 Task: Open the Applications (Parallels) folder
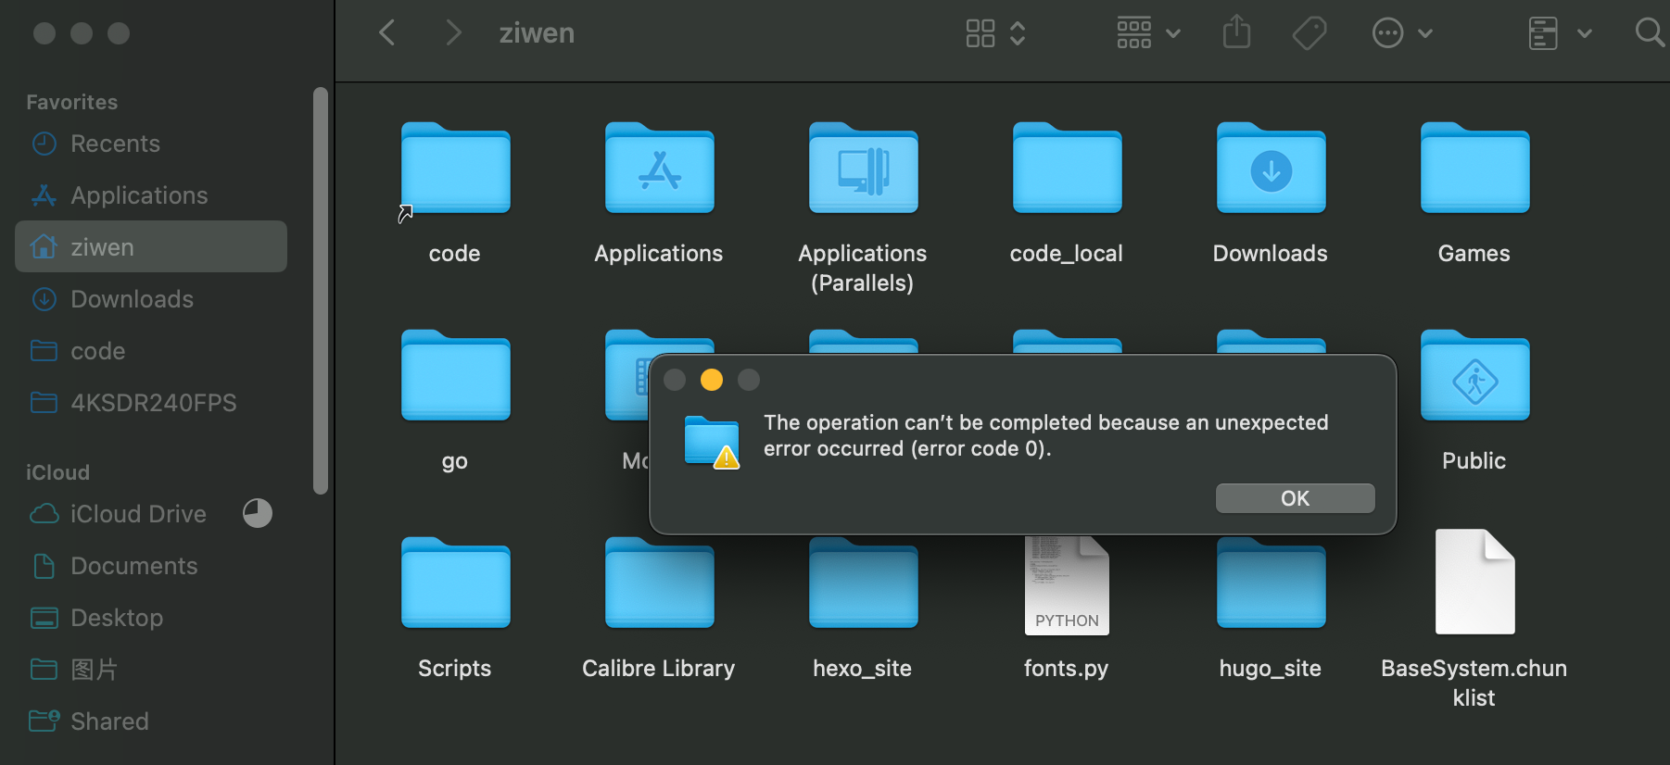pos(863,169)
